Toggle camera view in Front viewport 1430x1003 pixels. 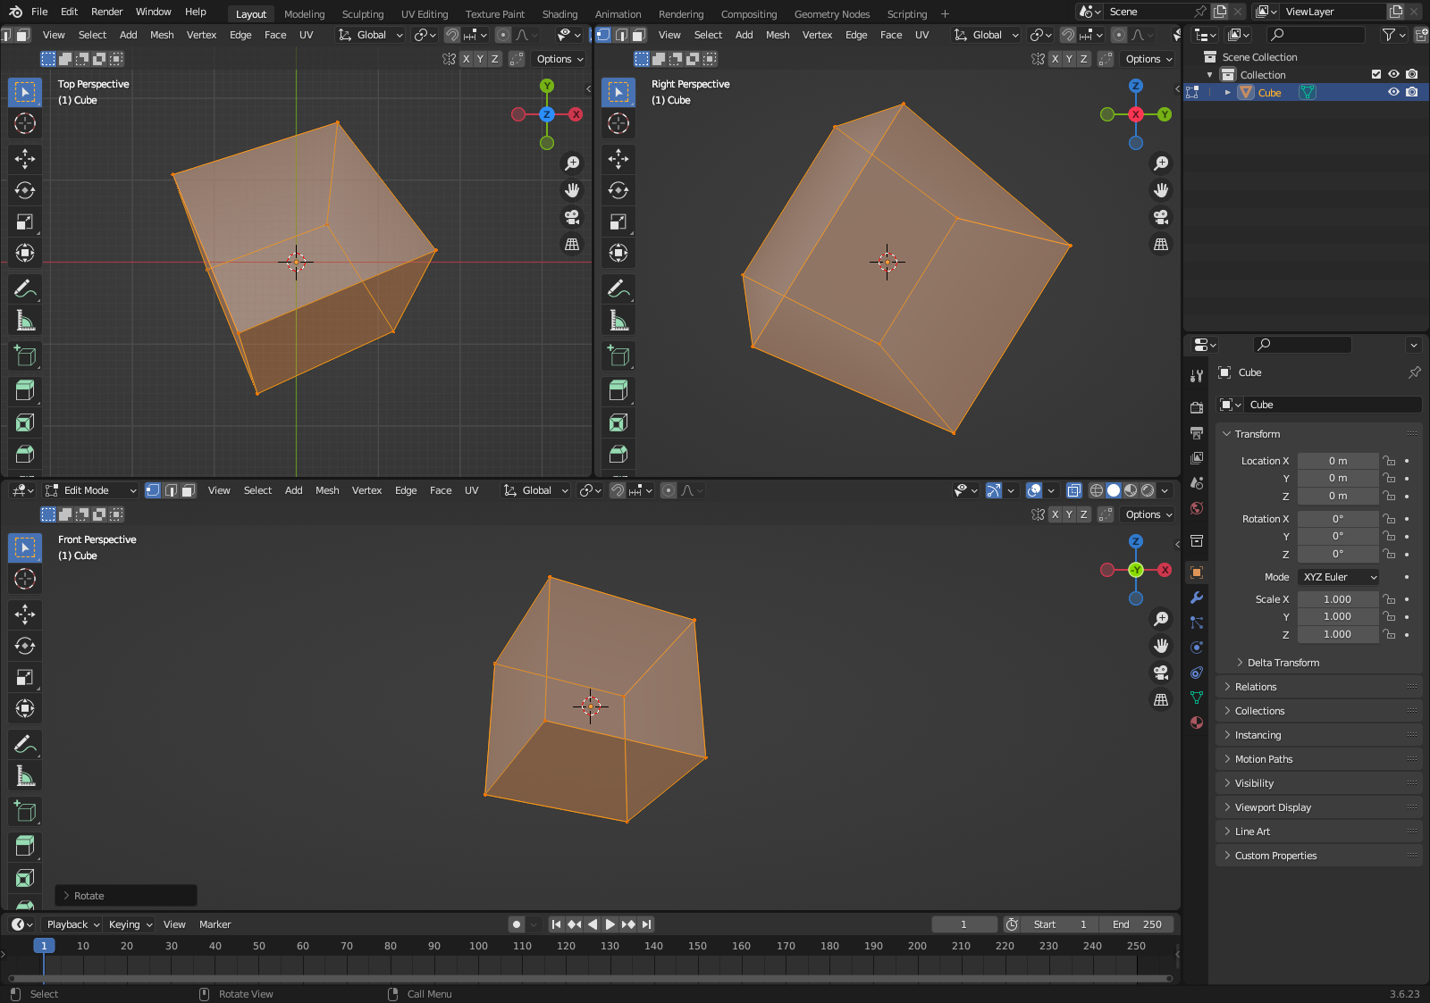tap(1161, 673)
